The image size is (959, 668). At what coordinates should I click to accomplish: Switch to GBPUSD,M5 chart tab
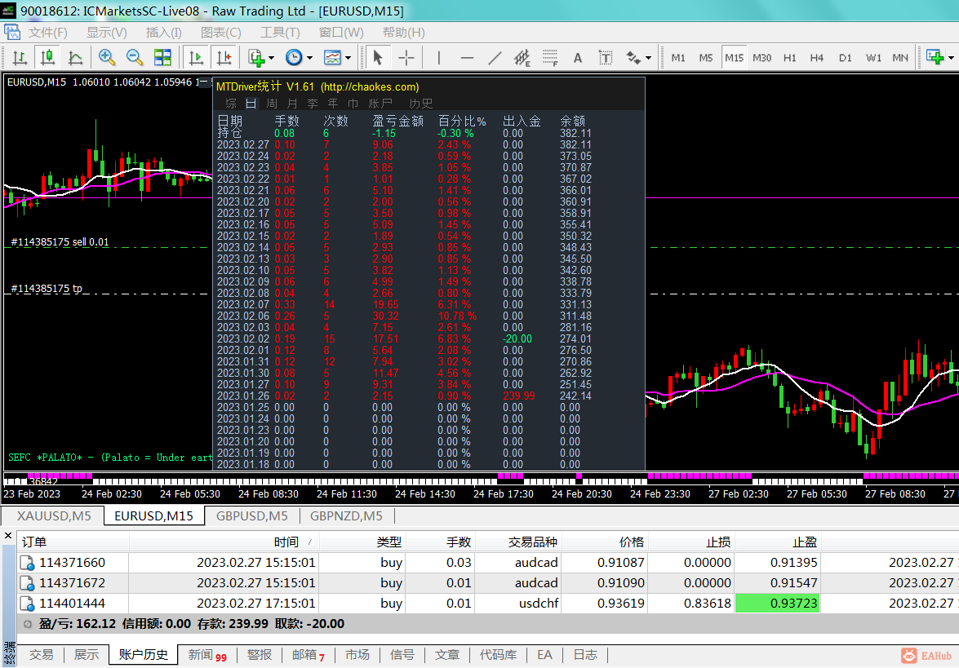tap(252, 515)
